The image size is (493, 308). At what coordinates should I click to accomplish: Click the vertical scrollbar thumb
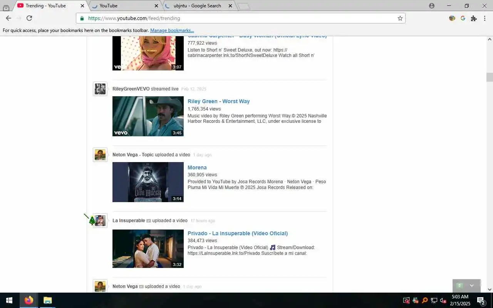(490, 77)
